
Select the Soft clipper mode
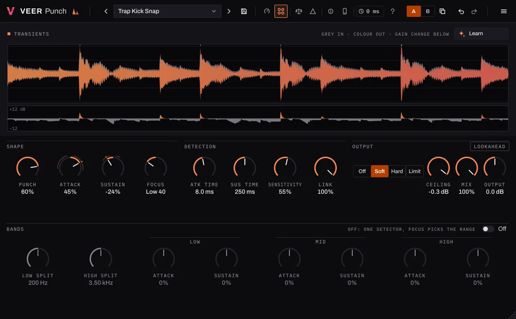379,171
